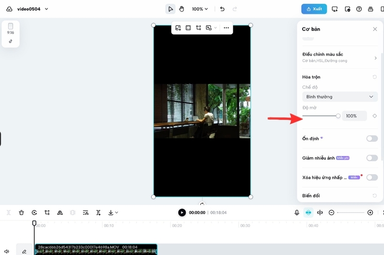Viewport: 384px width, 255px height.
Task: Toggle the highlighted timeline snapping icon
Action: pos(308,213)
